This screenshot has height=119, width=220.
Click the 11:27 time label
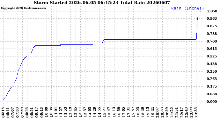(x=61, y=113)
